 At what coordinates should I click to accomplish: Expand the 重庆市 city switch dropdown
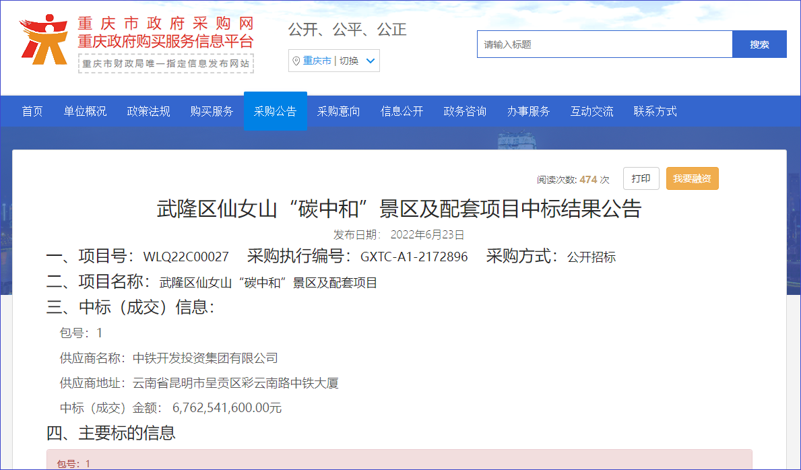point(370,61)
